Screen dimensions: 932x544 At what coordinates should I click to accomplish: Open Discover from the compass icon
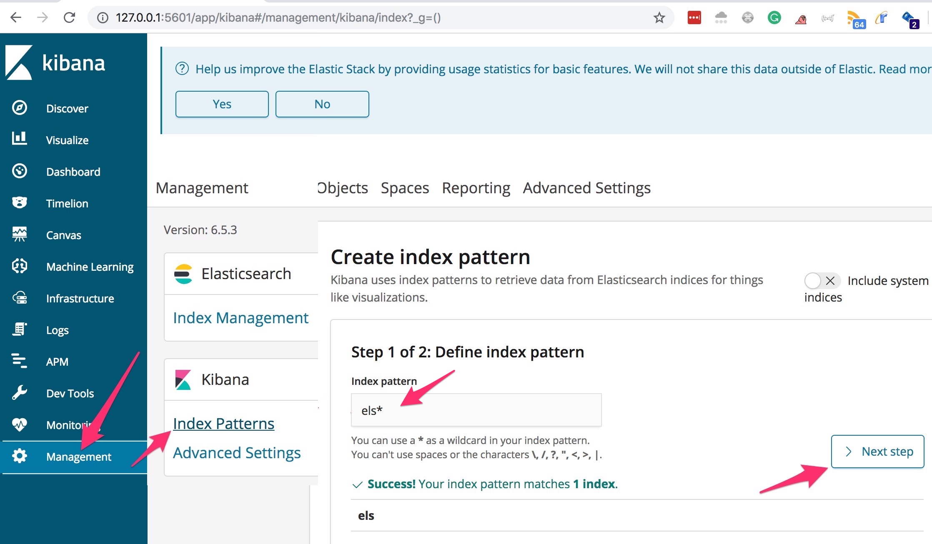point(20,108)
